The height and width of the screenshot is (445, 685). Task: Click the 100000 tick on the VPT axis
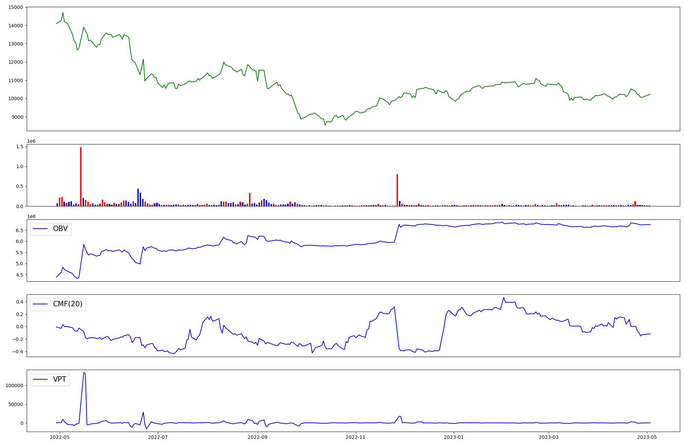point(14,385)
